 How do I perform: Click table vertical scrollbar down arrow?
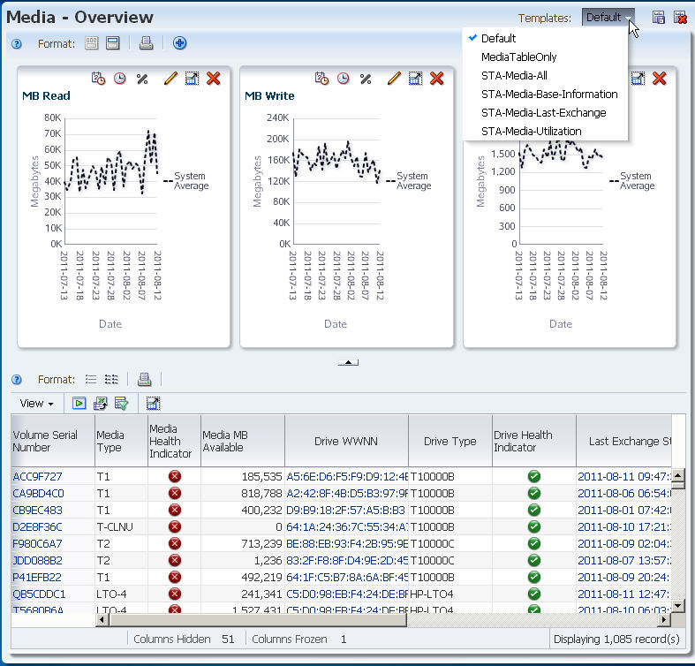[x=678, y=606]
